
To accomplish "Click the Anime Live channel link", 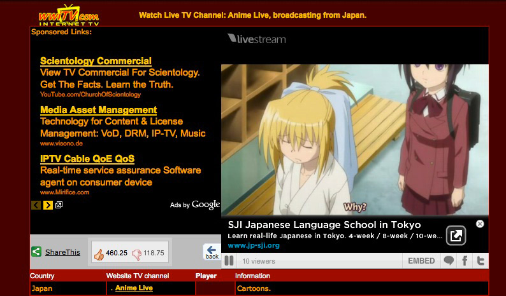I will click(x=134, y=288).
